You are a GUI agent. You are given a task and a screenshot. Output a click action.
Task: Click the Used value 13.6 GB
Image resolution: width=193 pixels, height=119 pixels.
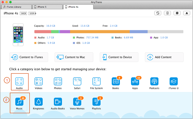[x=85, y=26]
